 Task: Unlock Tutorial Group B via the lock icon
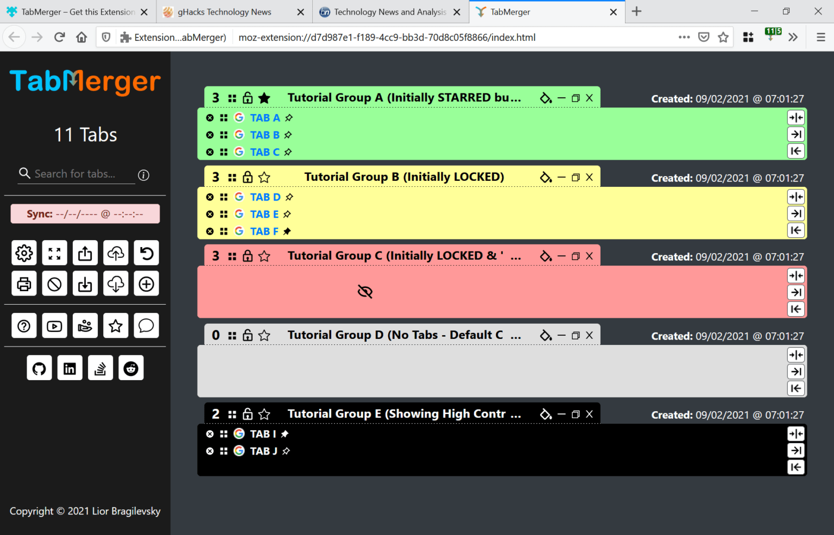click(x=248, y=177)
